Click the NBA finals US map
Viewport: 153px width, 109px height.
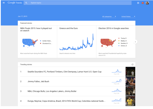point(30,43)
